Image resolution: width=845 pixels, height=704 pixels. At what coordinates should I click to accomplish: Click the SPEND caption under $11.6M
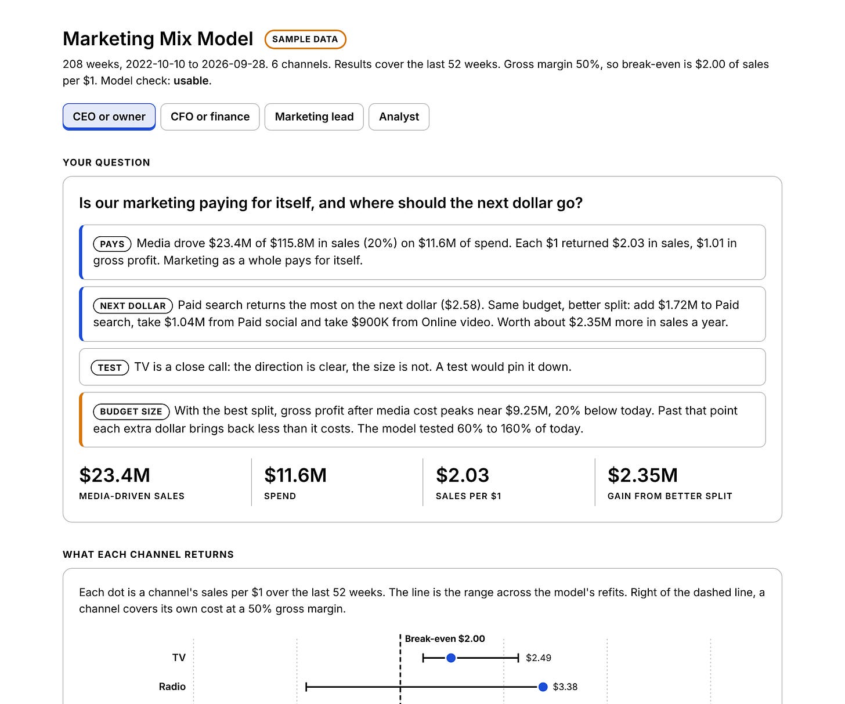(x=280, y=496)
